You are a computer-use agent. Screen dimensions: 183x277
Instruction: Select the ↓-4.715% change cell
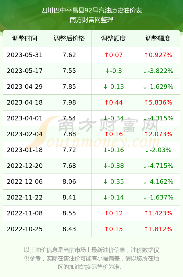158,166
